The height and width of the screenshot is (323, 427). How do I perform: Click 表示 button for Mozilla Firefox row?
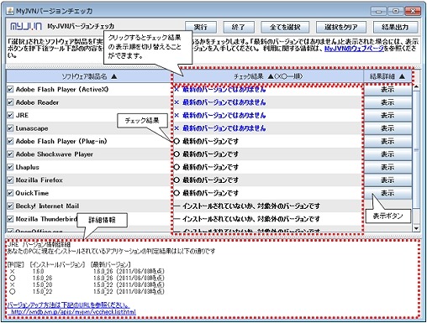point(387,180)
